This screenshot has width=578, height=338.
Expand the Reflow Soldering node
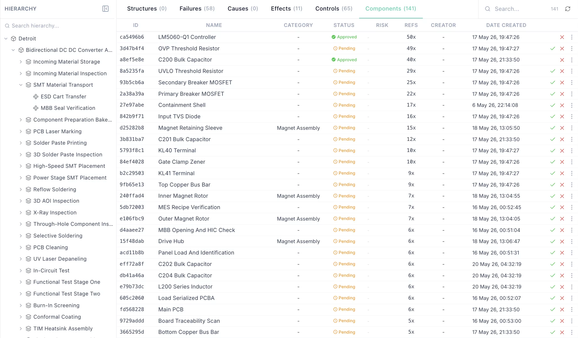point(21,190)
